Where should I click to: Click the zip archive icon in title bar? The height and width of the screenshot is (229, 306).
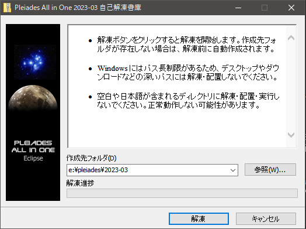[7, 8]
